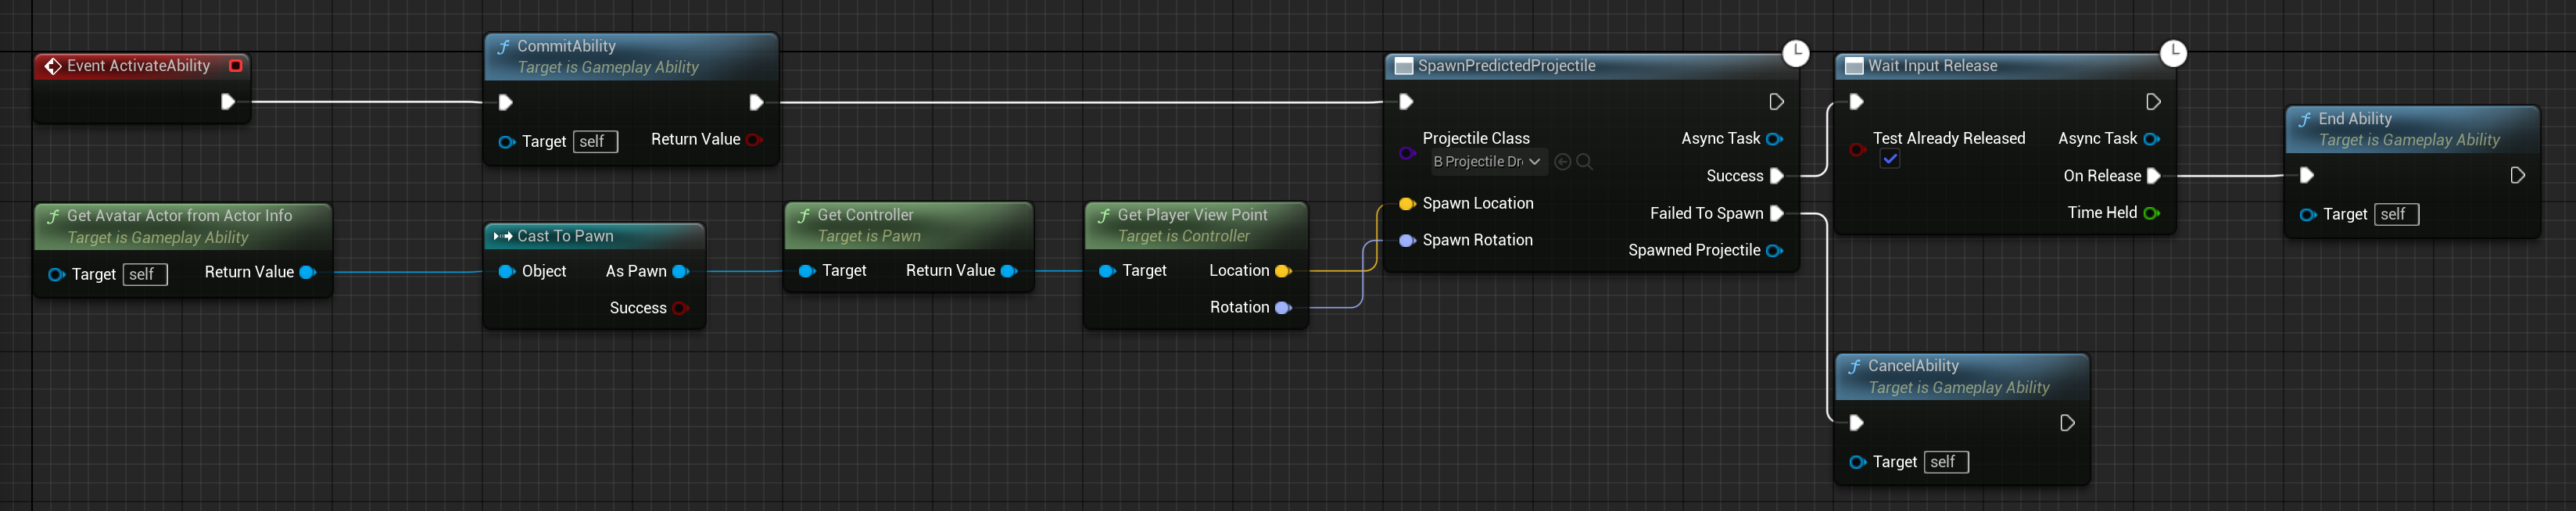The height and width of the screenshot is (511, 2576).
Task: Select the SpawnPredictedProjectile node title
Action: click(x=1506, y=66)
